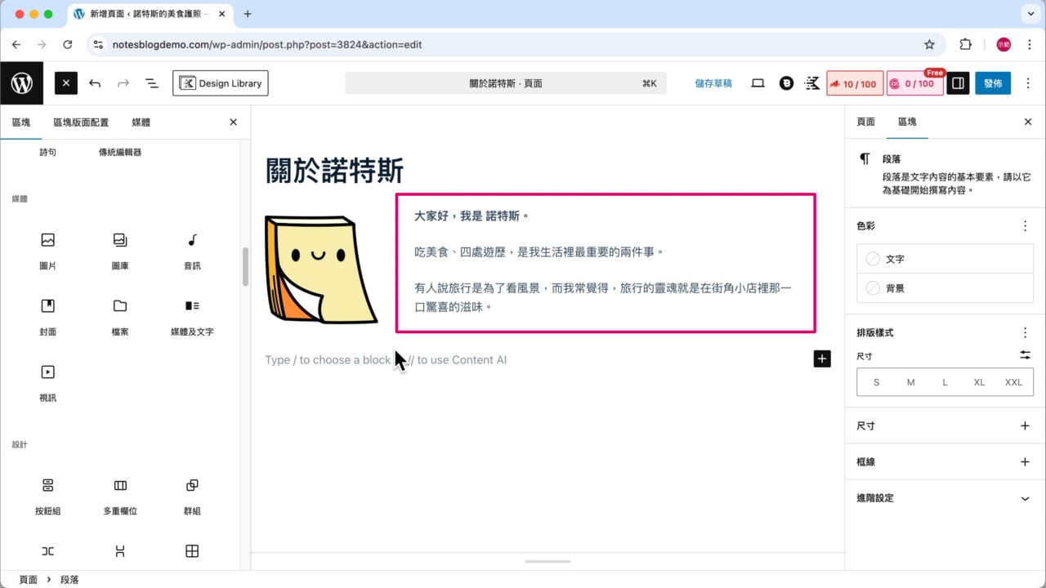
Task: Switch to the 媒體 inserter tab
Action: point(141,122)
